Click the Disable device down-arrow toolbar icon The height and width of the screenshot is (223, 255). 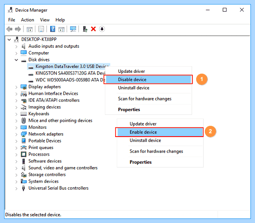click(x=102, y=29)
